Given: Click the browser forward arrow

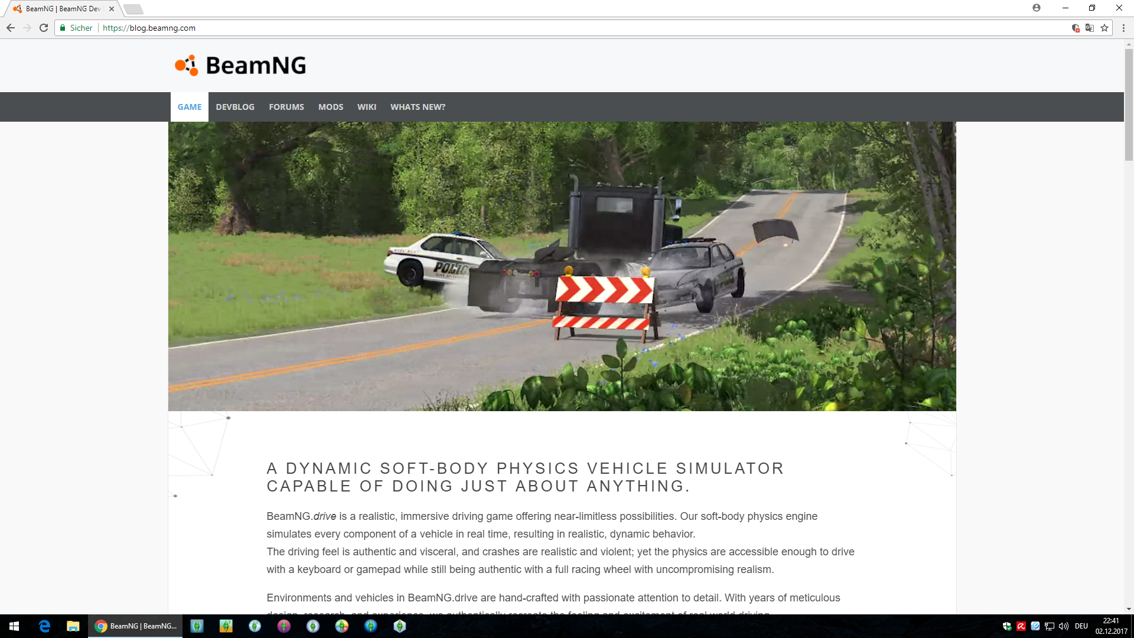Looking at the screenshot, I should pyautogui.click(x=27, y=28).
